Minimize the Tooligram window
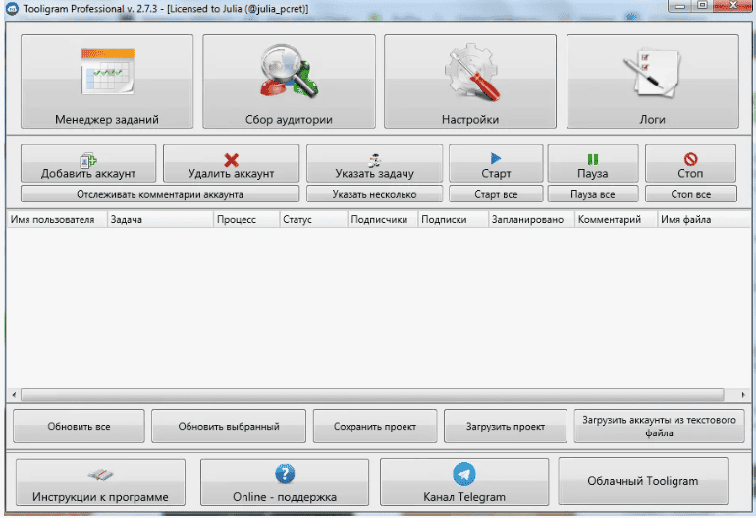 pos(679,6)
